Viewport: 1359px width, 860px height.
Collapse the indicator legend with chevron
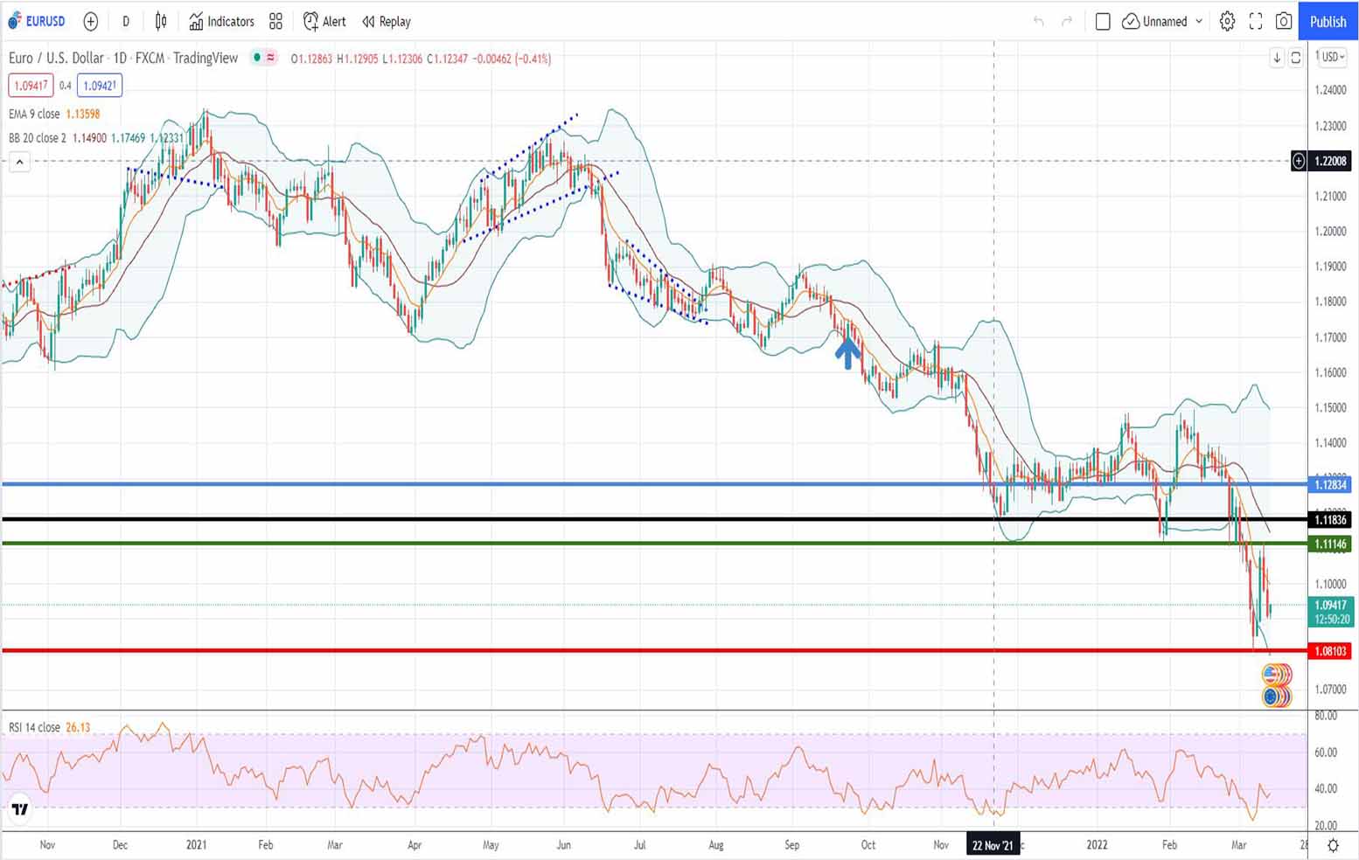click(19, 162)
